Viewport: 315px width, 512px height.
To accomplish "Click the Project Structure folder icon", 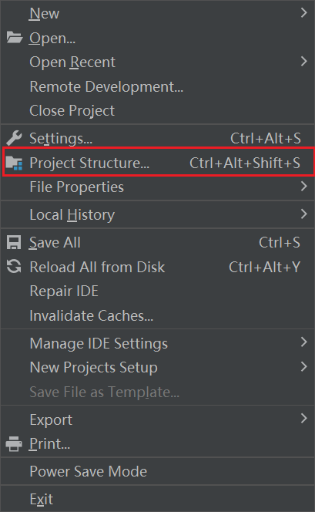I will (14, 163).
